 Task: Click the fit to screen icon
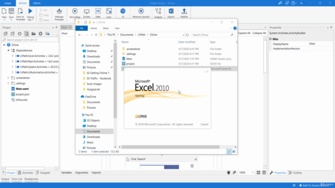[258, 173]
